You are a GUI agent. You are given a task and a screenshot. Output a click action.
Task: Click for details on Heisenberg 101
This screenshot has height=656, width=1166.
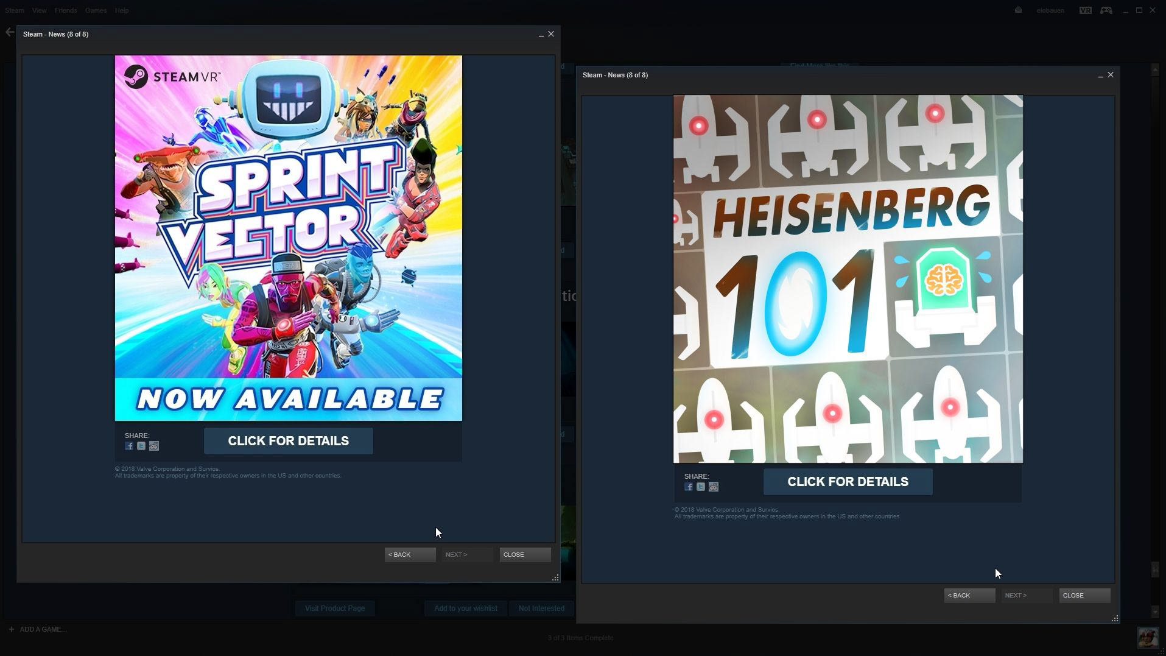pos(848,482)
